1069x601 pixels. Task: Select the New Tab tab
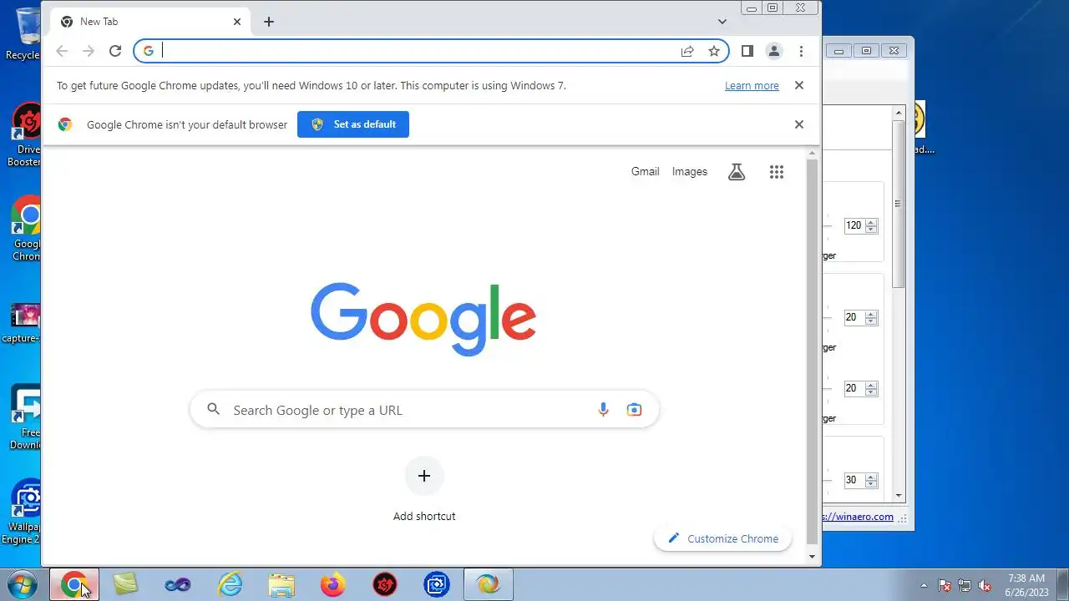coord(150,22)
